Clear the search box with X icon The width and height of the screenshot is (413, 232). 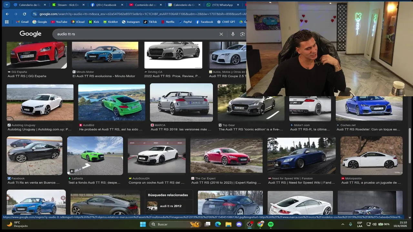221,34
